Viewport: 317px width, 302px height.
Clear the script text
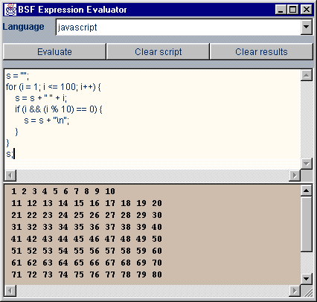158,51
